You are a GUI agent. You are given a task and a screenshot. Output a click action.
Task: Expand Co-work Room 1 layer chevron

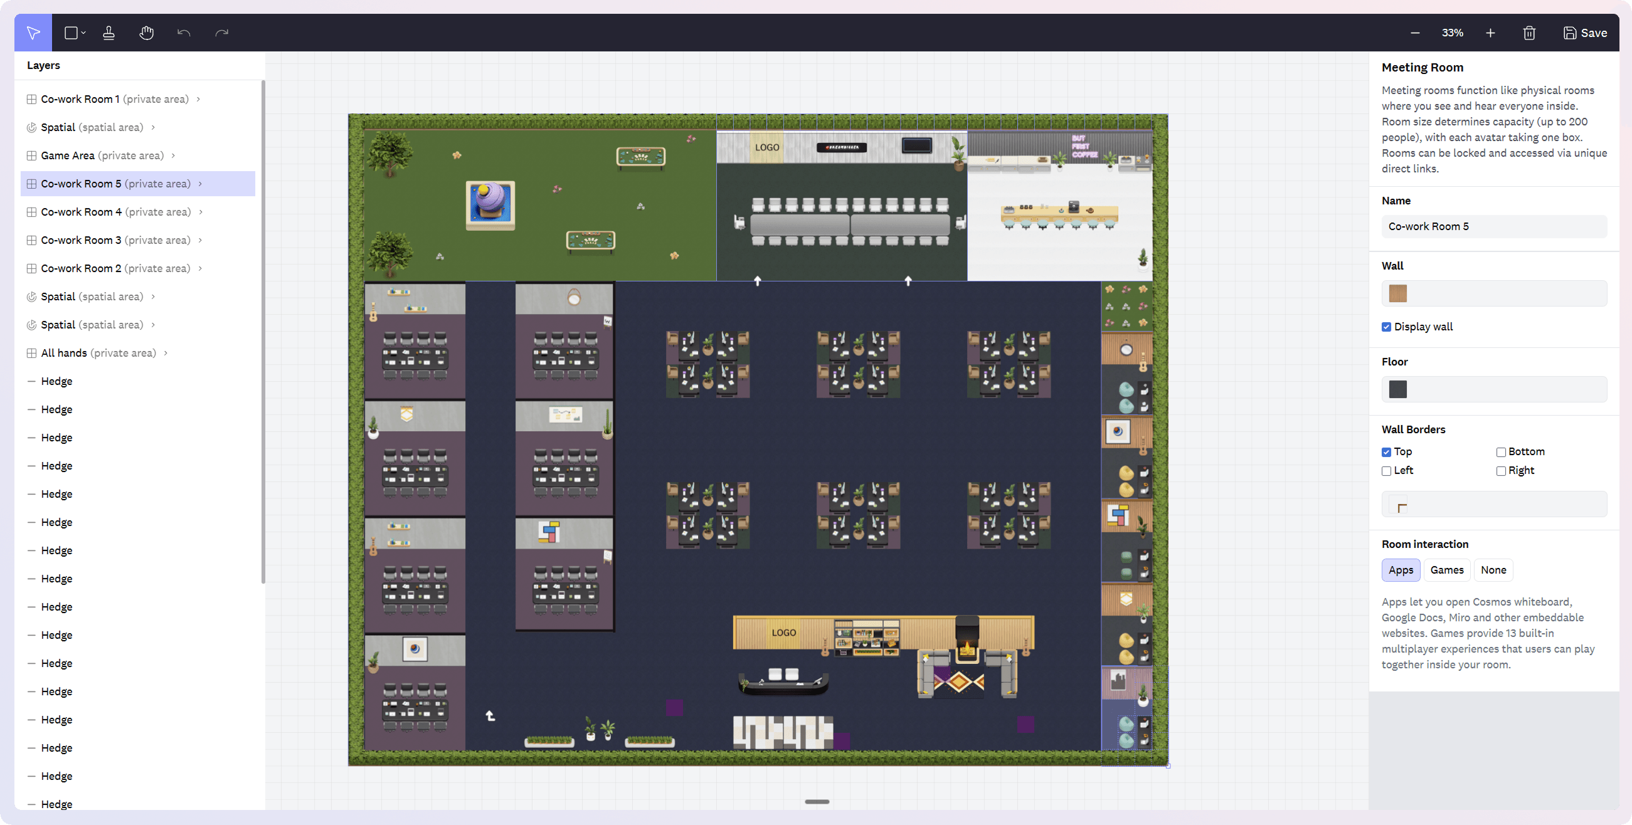198,99
